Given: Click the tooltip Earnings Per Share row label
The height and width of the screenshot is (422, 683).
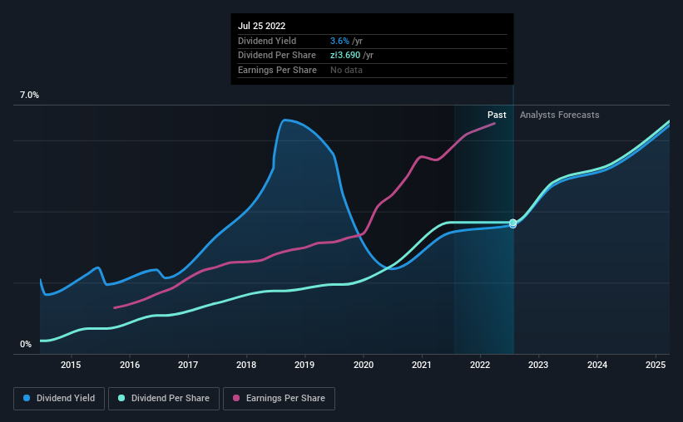Looking at the screenshot, I should pyautogui.click(x=278, y=70).
